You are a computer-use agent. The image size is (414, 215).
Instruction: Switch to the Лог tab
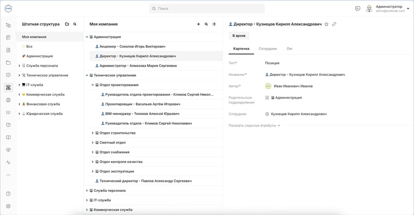click(289, 49)
